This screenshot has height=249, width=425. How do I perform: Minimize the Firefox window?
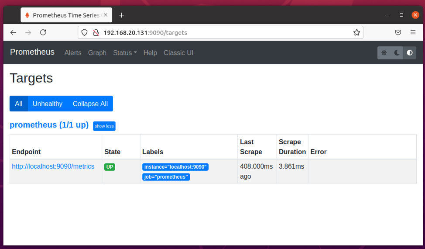pyautogui.click(x=387, y=15)
